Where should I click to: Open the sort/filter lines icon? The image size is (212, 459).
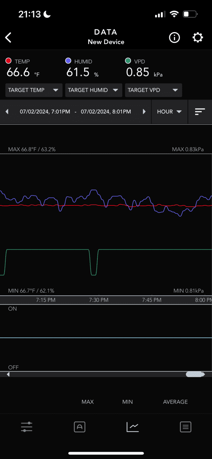pos(200,112)
